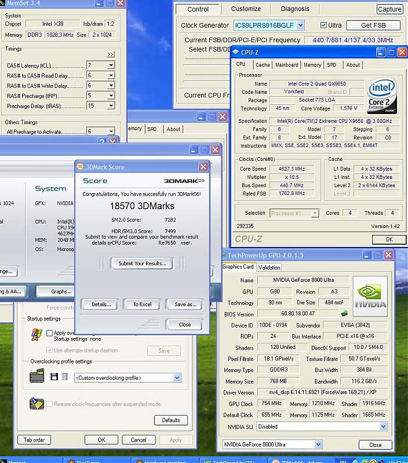Image resolution: width=408 pixels, height=463 pixels.
Task: Select the Control tab in SetFSB
Action: pos(198,9)
